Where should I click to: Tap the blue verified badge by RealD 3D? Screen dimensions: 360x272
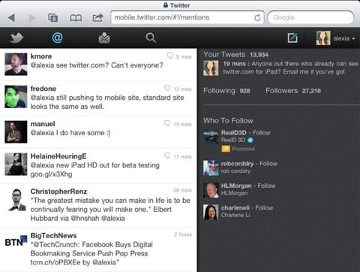(x=250, y=141)
